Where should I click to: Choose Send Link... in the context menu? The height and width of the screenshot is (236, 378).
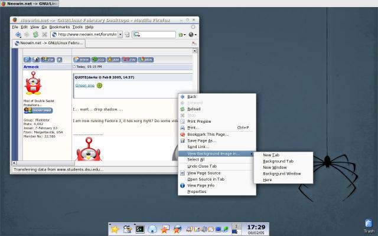click(x=217, y=147)
